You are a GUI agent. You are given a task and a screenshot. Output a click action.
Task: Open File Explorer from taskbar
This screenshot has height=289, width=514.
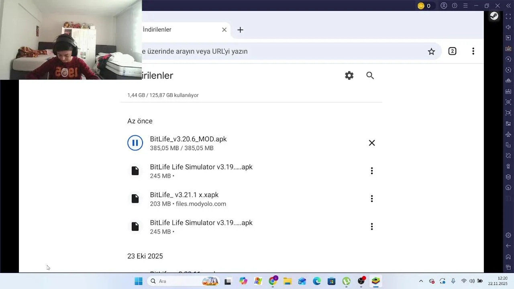point(288,281)
